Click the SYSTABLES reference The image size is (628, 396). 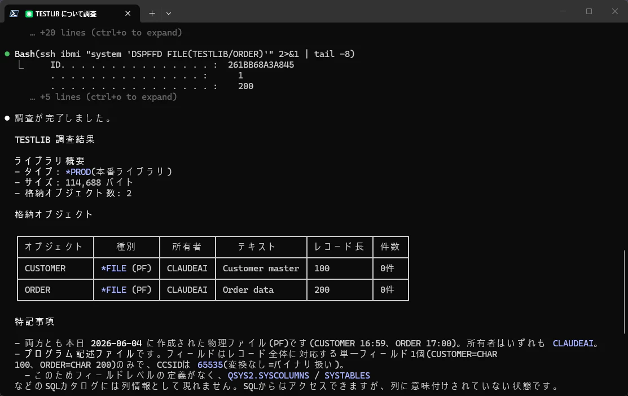[x=347, y=376]
